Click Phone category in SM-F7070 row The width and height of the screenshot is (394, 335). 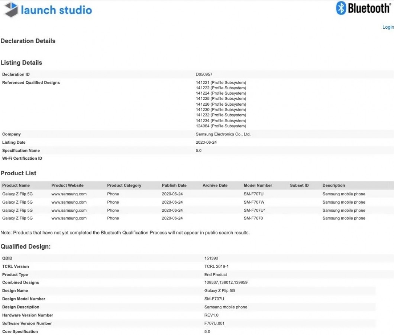coord(113,218)
